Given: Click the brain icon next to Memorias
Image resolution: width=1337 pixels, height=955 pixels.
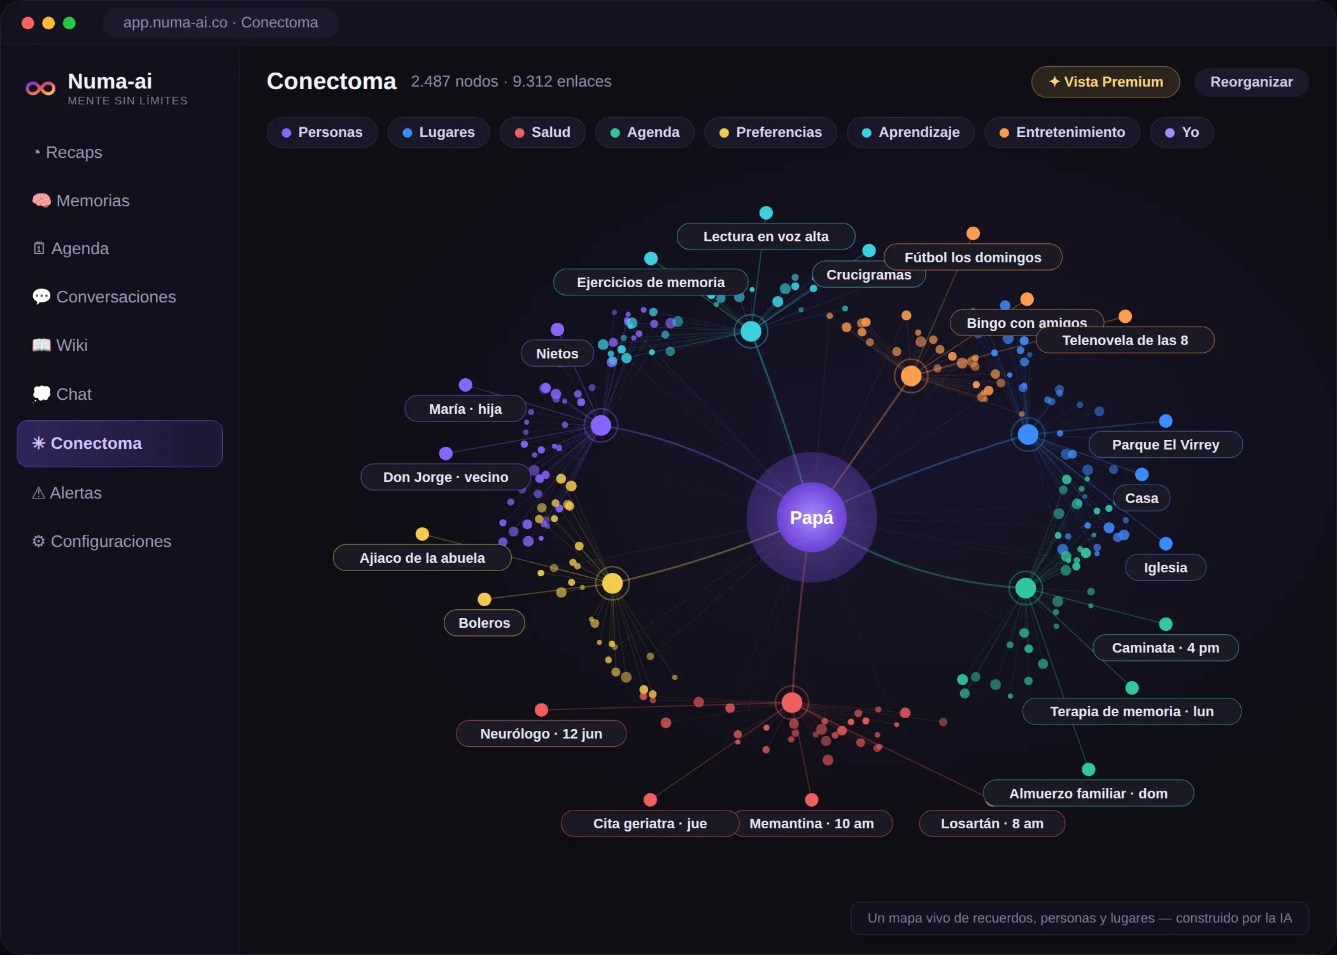Looking at the screenshot, I should pos(41,201).
